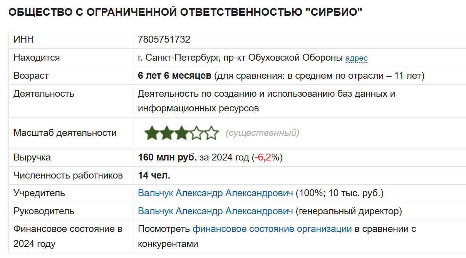Image resolution: width=466 pixels, height=258 pixels.
Task: Open the Вальчук link in the Руководитель row
Action: (x=215, y=211)
